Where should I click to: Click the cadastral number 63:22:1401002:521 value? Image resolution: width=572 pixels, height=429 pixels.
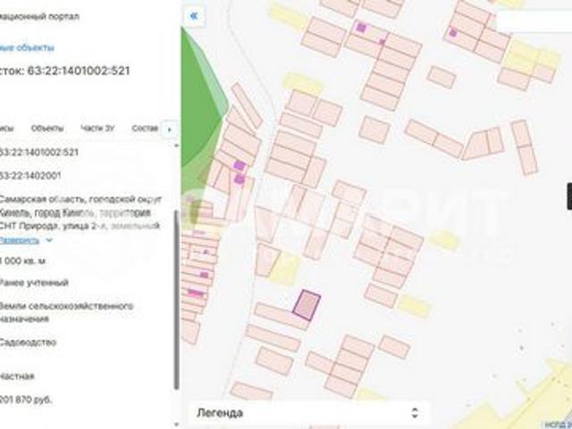pos(39,152)
